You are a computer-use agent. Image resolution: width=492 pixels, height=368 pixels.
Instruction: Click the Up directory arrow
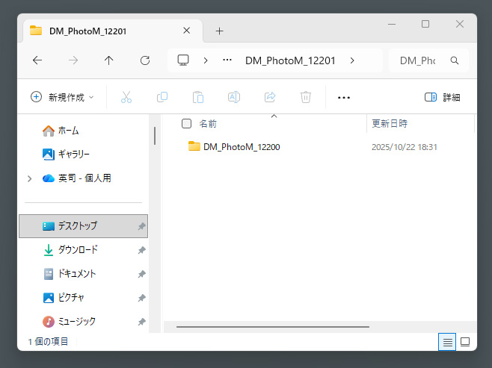tap(109, 60)
